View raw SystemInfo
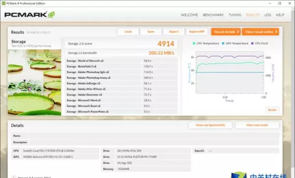This screenshot has width=295, height=178. coord(210,125)
